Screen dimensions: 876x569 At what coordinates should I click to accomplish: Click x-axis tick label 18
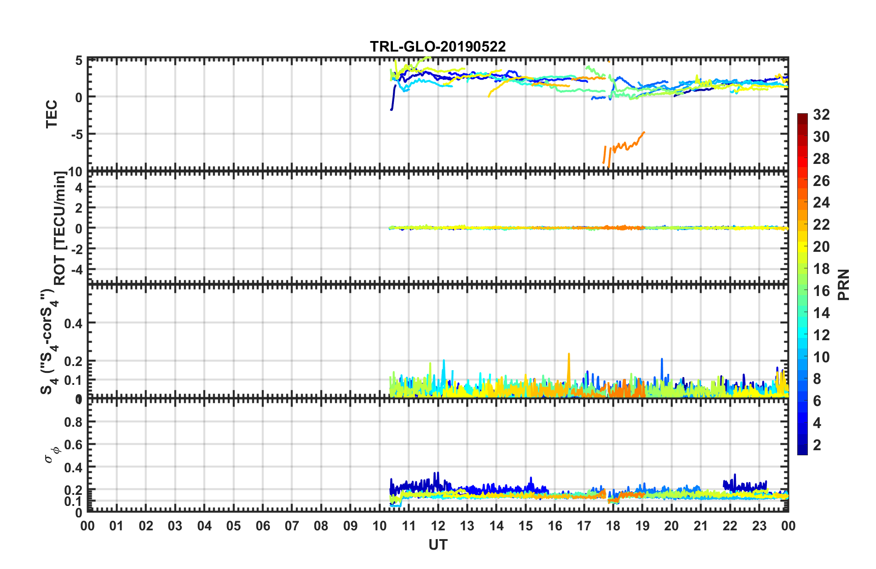(613, 526)
